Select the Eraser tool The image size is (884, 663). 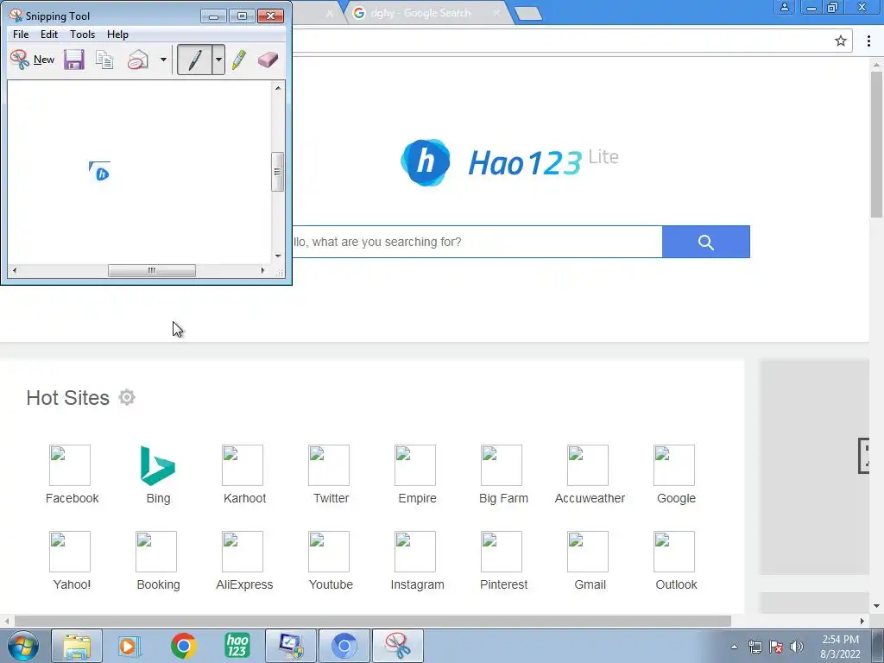click(x=268, y=60)
